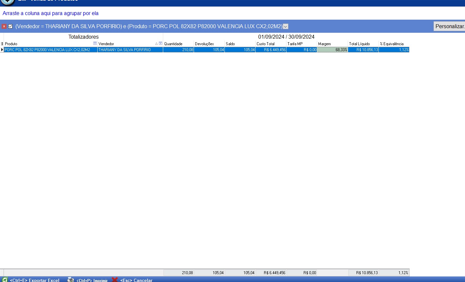Click the printer icon for Imprimir

point(71,280)
